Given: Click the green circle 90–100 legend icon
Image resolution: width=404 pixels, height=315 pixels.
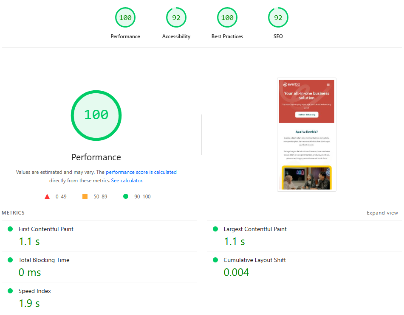Looking at the screenshot, I should pos(125,196).
